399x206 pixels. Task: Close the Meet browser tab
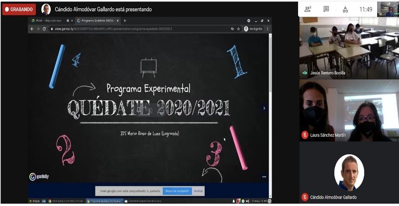pos(72,20)
